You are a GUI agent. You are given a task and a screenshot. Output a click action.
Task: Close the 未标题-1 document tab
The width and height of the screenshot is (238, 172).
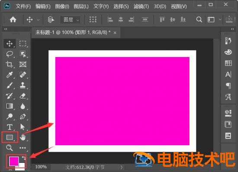click(x=115, y=33)
